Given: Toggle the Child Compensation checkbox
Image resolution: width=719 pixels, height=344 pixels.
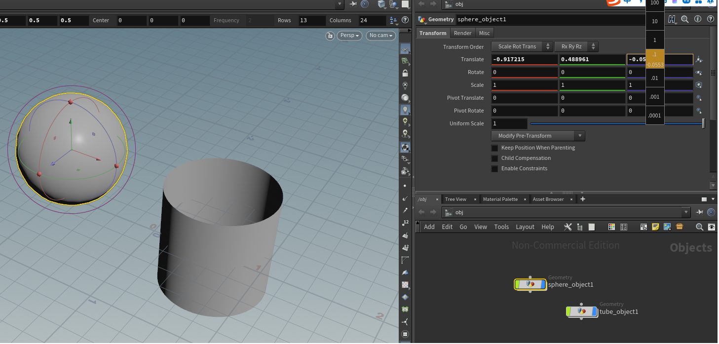Looking at the screenshot, I should (494, 158).
